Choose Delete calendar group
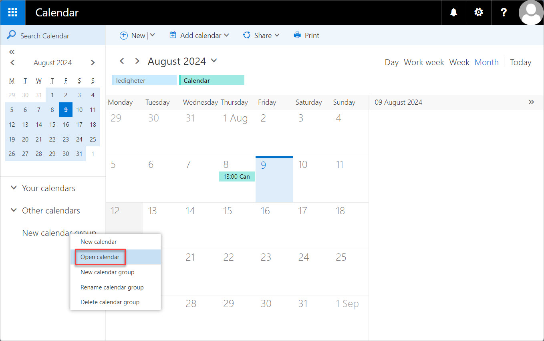This screenshot has height=341, width=544. tap(115, 303)
